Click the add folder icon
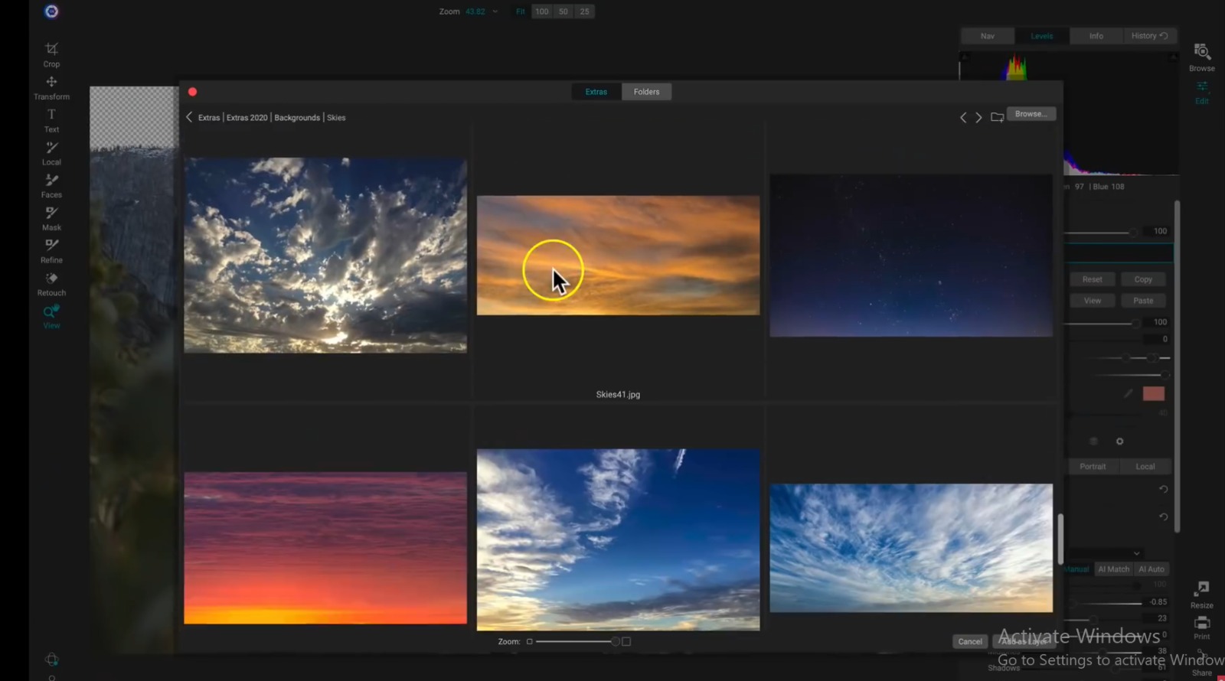 tap(997, 117)
